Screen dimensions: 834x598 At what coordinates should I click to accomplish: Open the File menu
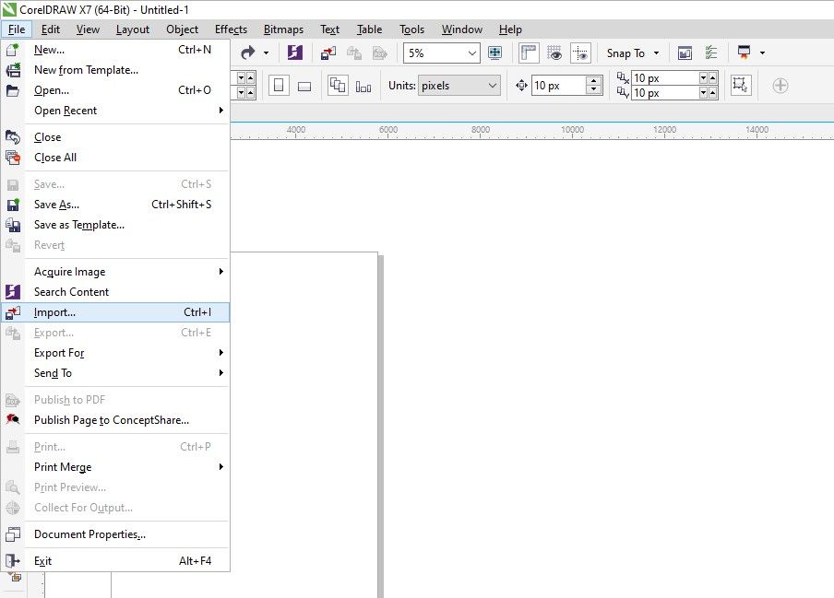[17, 29]
